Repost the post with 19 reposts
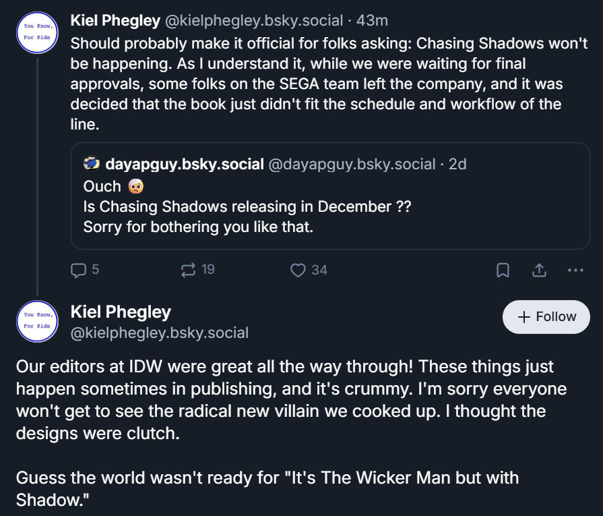The image size is (603, 516). [x=189, y=270]
